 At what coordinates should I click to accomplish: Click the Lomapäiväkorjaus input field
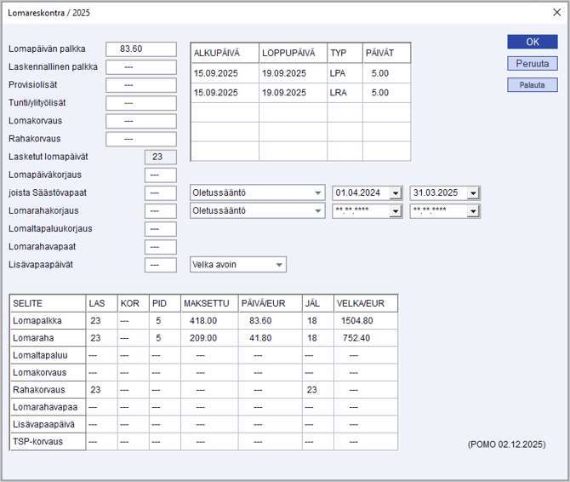pos(161,175)
